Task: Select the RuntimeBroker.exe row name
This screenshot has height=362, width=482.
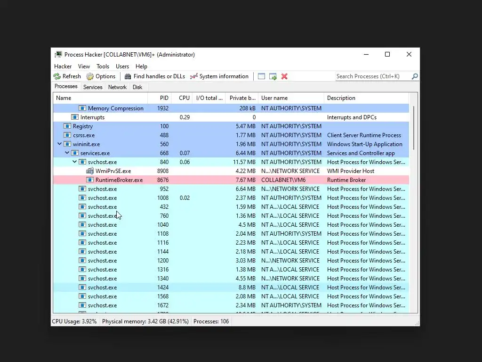Action: tap(119, 180)
